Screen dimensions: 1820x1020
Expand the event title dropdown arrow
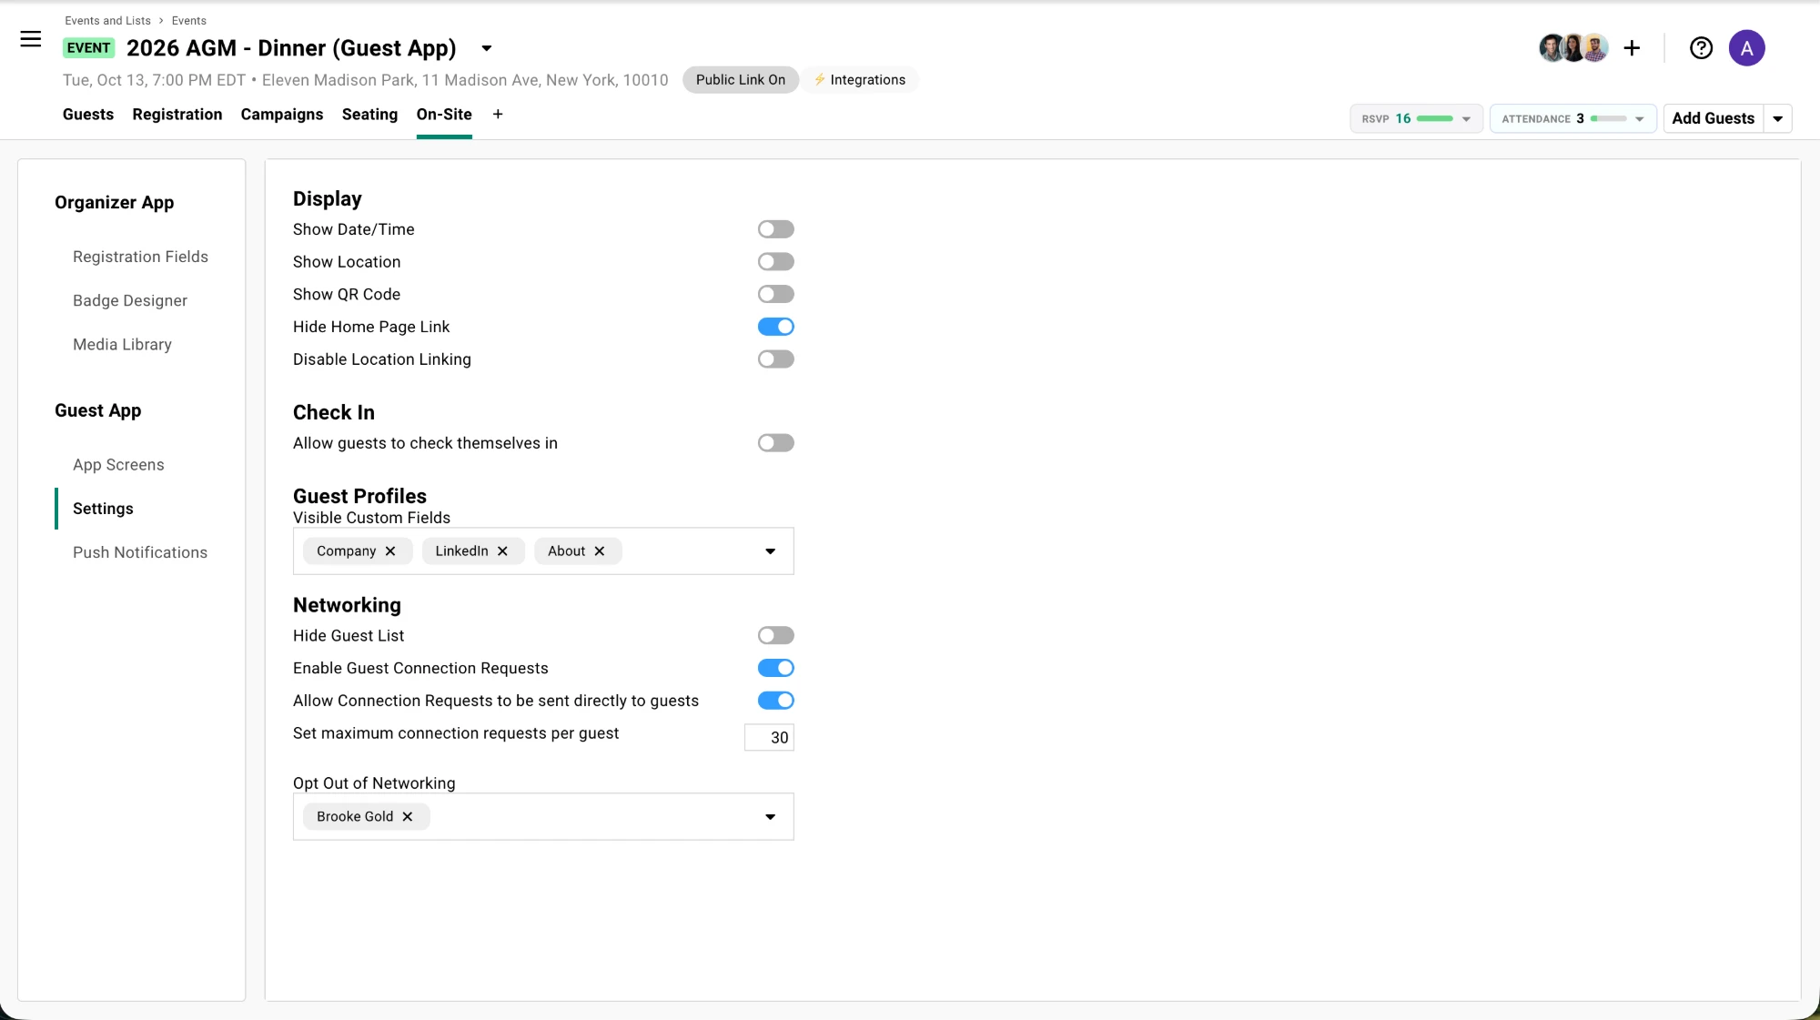[487, 49]
